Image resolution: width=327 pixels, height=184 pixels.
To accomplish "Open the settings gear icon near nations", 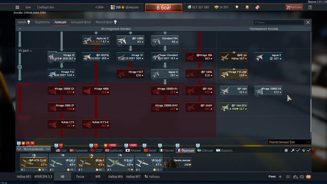I will click(286, 150).
